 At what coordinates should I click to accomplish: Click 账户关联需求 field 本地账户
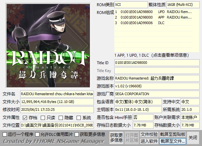click(190, 117)
